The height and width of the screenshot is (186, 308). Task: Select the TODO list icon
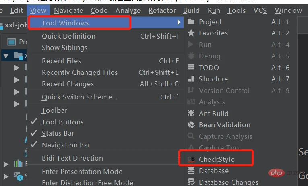(x=191, y=67)
